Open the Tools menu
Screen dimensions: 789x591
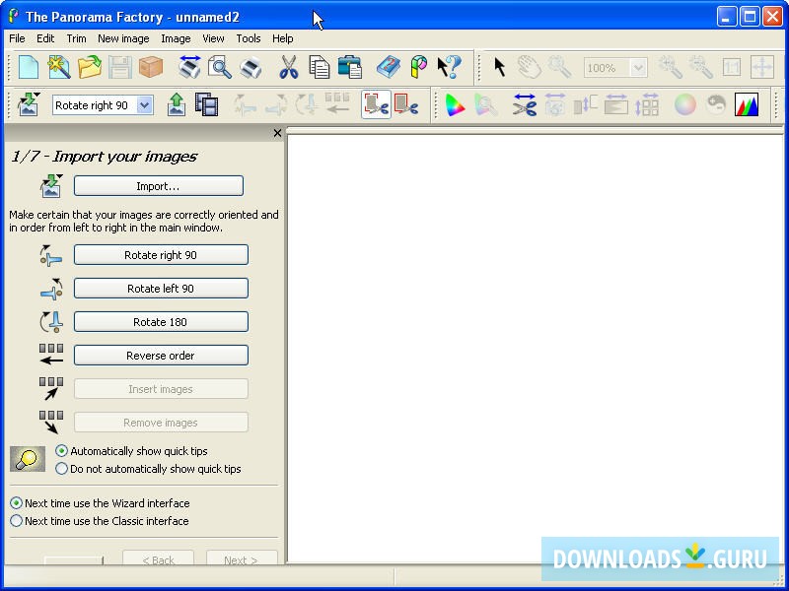pos(248,38)
